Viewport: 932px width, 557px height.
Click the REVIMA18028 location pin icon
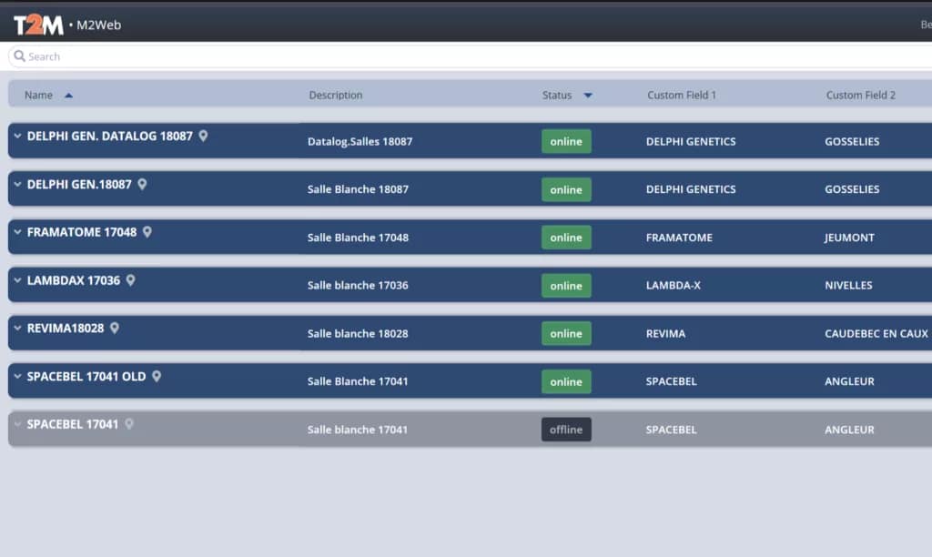click(x=115, y=328)
